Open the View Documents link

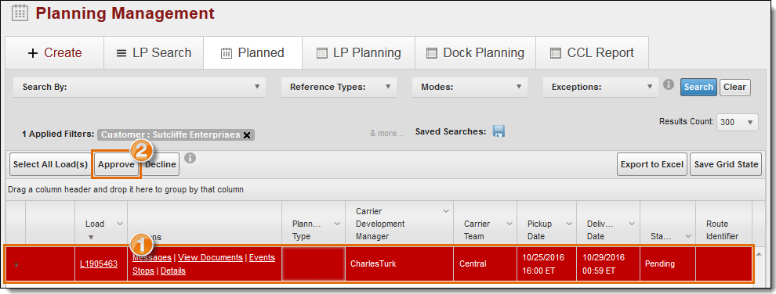210,257
